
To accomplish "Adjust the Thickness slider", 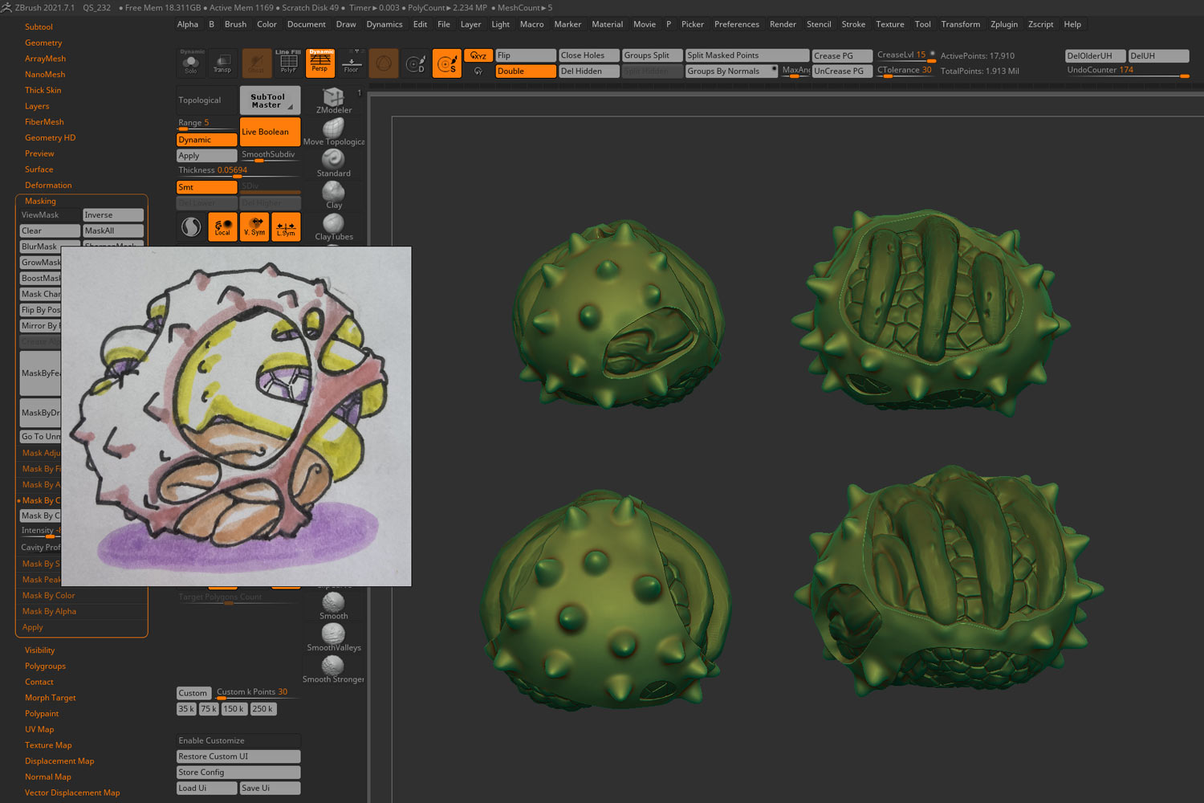I will (x=238, y=170).
